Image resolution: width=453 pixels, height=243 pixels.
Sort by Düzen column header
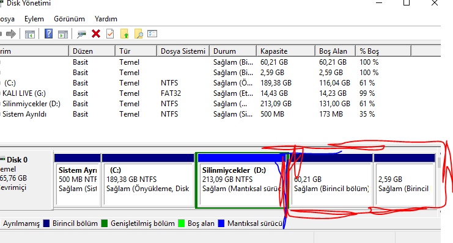point(92,51)
